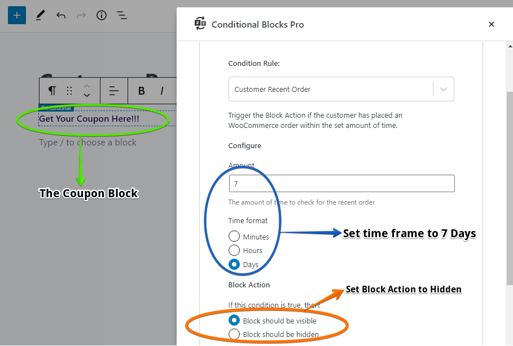The width and height of the screenshot is (513, 346).
Task: Apply Bold formatting
Action: 141,91
